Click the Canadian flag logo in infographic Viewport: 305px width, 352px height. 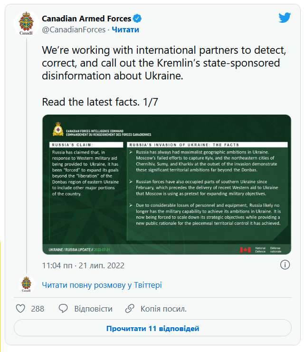(245, 250)
